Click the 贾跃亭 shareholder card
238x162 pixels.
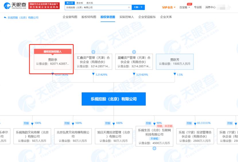point(53,59)
